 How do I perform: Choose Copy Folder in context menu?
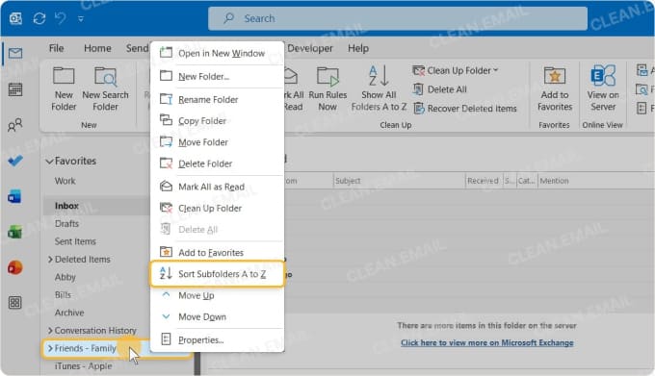[x=218, y=121]
